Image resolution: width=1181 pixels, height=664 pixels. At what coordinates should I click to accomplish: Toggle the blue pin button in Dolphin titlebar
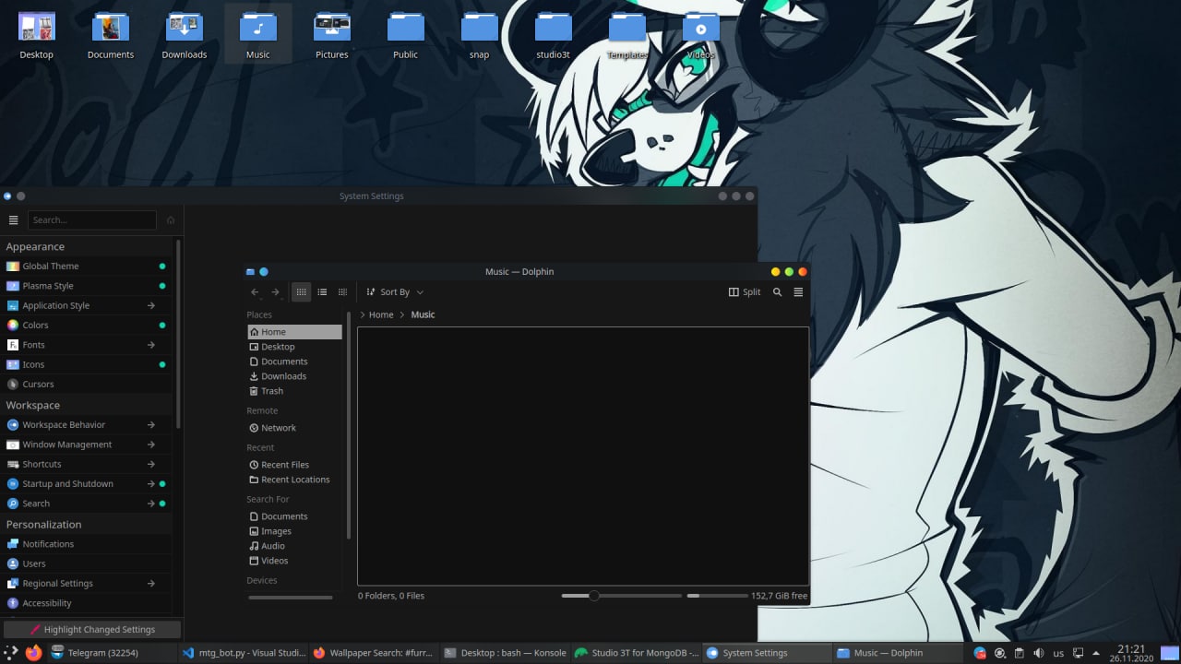264,272
